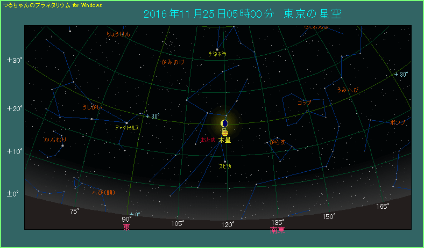The height and width of the screenshot is (248, 424).
Task: Click the 120° azimuth label
Action: [x=228, y=224]
